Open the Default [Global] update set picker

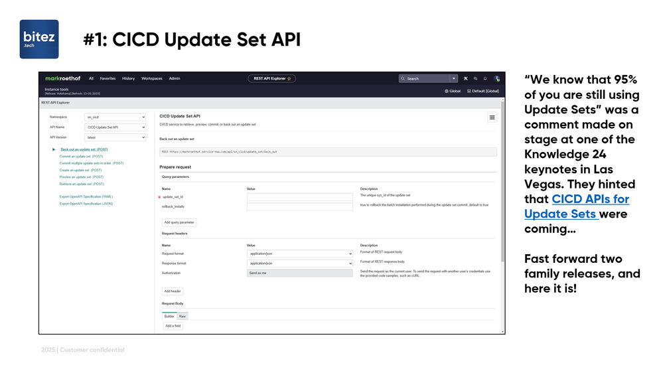pos(483,91)
